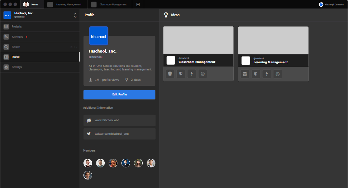Click database icon on Classroom Management card
Screen dimensions: 348x188
click(x=170, y=74)
